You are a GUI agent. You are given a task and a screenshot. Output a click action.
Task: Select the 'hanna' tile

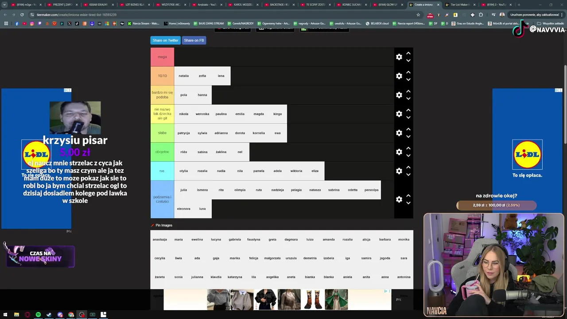tap(202, 95)
